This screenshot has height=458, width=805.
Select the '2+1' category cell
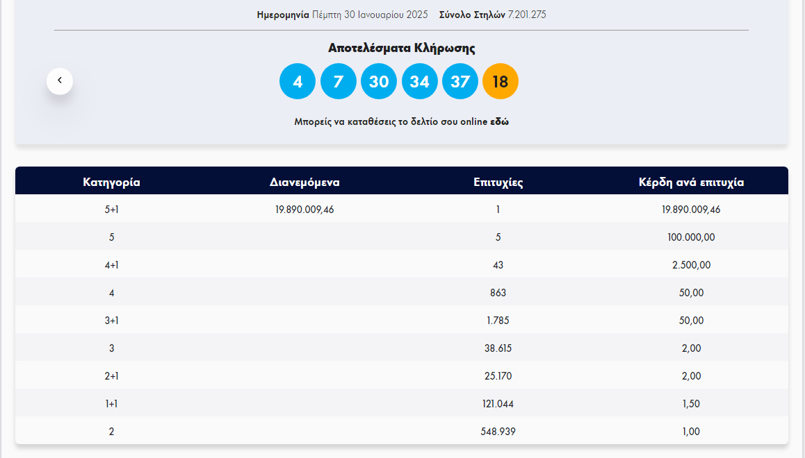(111, 376)
